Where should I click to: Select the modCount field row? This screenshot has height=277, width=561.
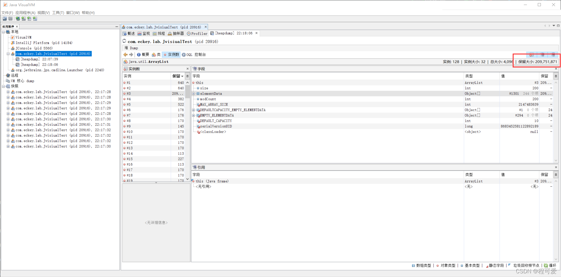coord(372,99)
